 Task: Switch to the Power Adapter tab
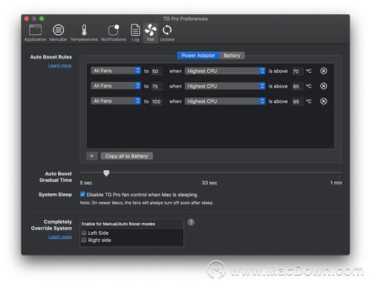(x=198, y=56)
